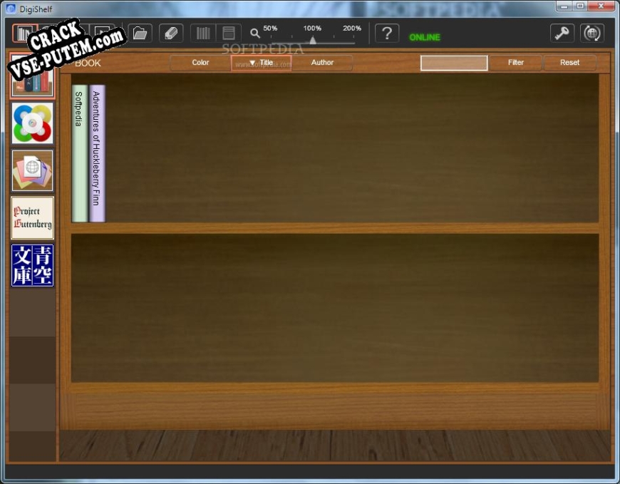This screenshot has width=620, height=484.
Task: Switch to cover list view
Action: (x=229, y=33)
